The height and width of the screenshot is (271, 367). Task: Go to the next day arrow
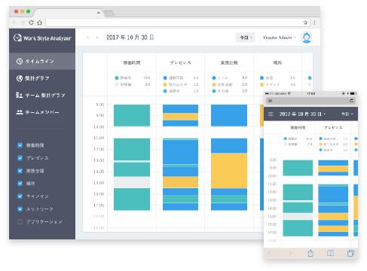(97, 38)
